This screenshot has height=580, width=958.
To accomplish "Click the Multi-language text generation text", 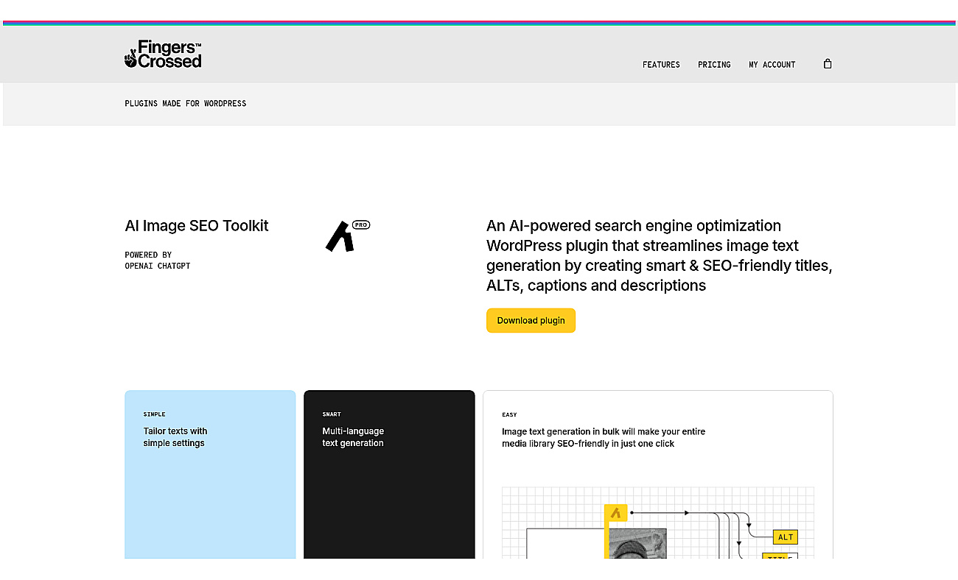I will (x=353, y=437).
